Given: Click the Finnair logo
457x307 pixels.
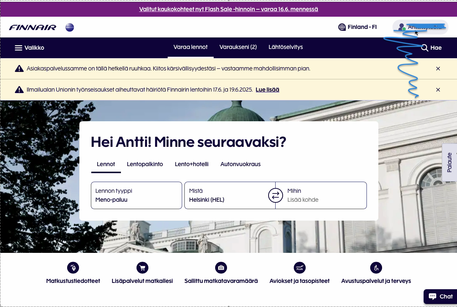Looking at the screenshot, I should 33,27.
